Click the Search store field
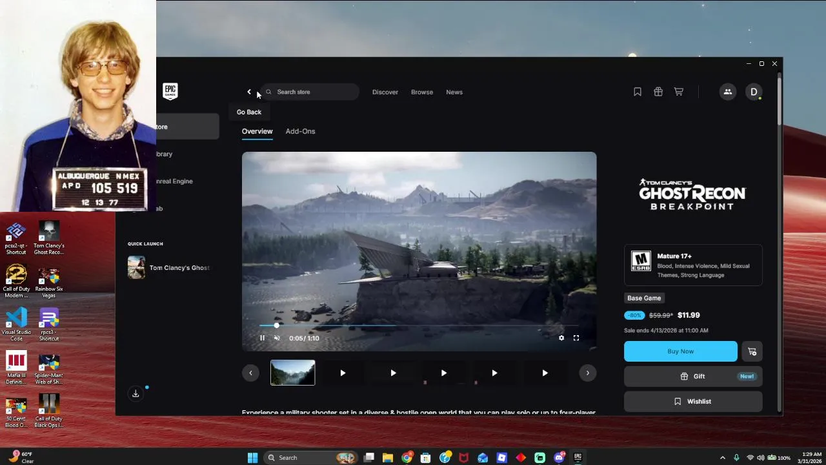Viewport: 826px width, 465px height. point(310,92)
